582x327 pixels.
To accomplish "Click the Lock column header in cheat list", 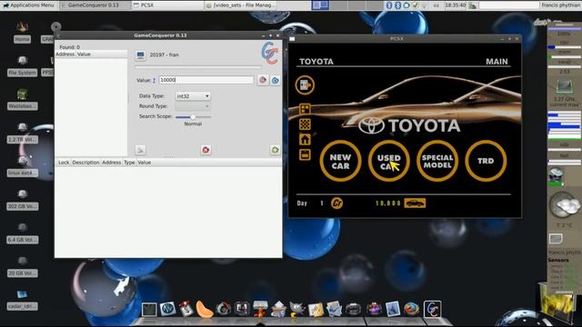I will (64, 163).
